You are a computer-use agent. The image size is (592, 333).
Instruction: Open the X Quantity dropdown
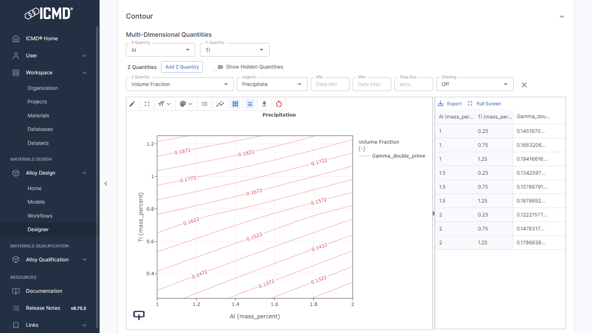point(160,50)
